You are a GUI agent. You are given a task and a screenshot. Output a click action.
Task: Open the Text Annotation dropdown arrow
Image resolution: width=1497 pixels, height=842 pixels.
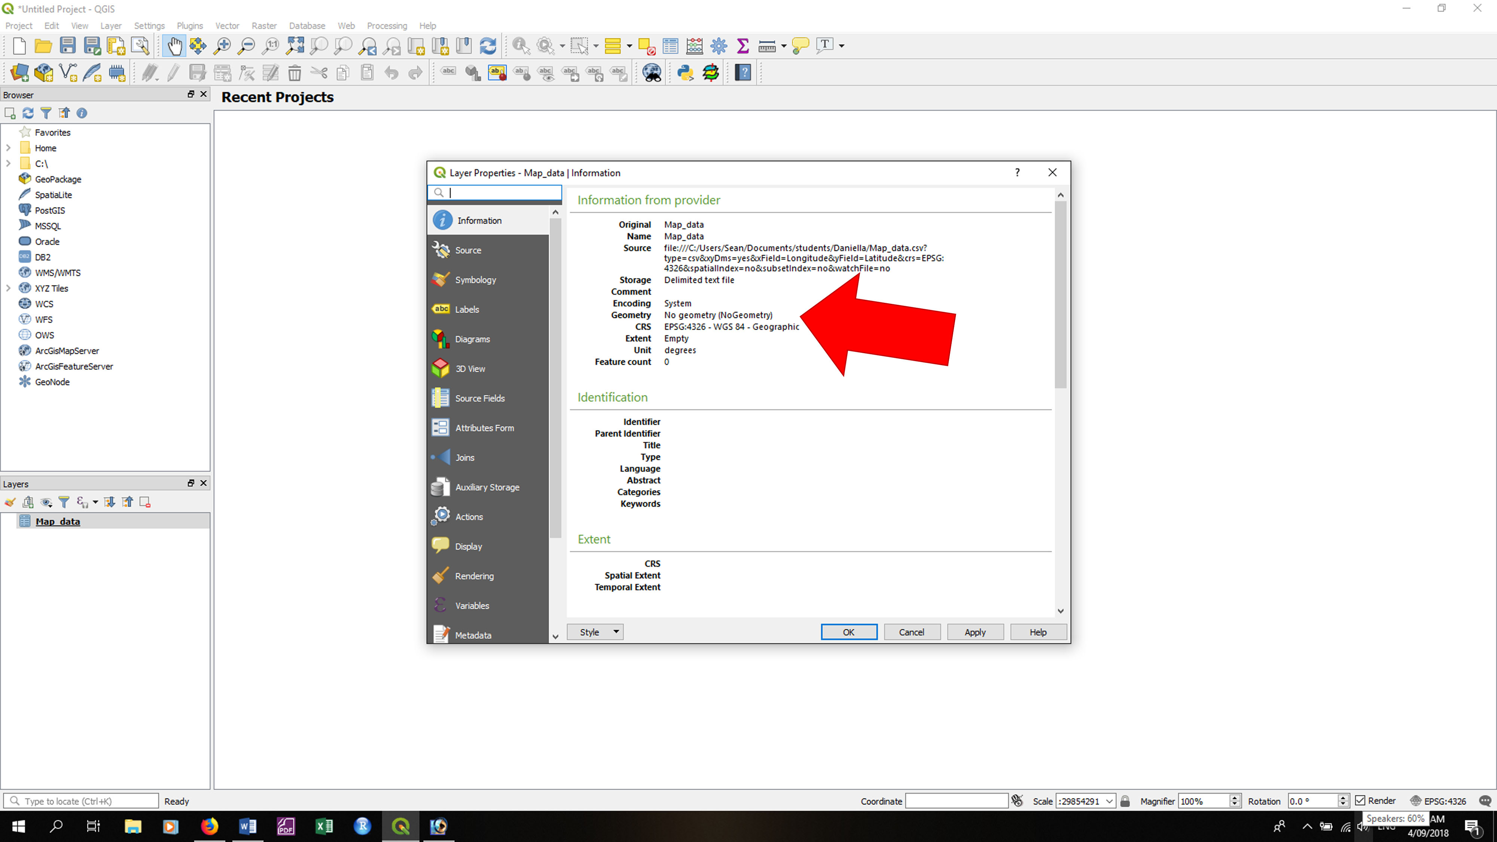tap(841, 46)
